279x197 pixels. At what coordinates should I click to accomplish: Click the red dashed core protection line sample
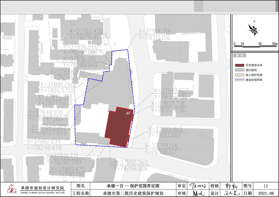(240, 75)
